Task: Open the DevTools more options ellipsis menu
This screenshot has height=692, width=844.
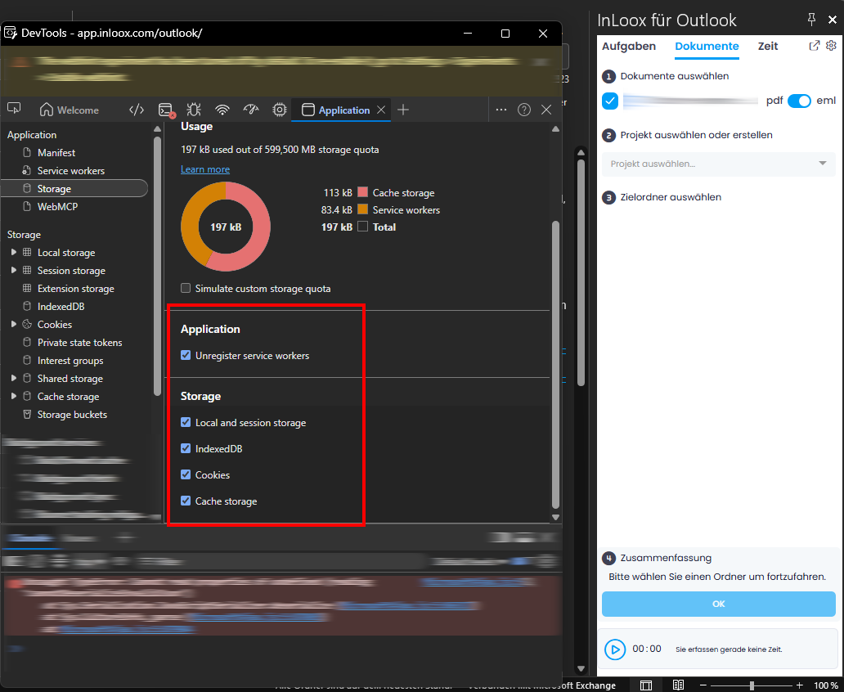Action: pyautogui.click(x=501, y=110)
